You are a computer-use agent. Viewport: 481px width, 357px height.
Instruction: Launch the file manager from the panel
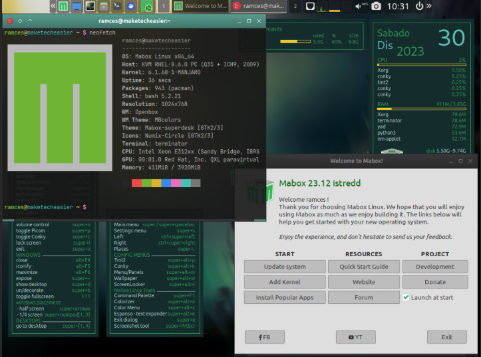pyautogui.click(x=104, y=6)
